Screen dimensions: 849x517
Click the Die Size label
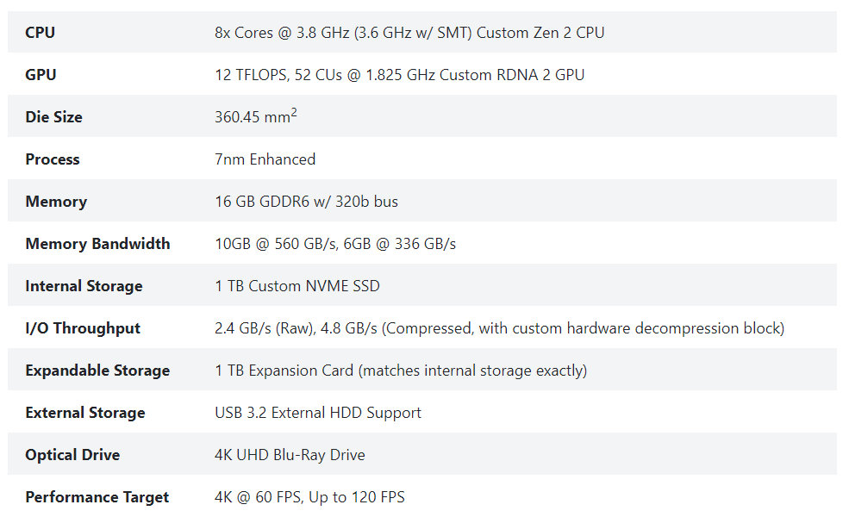click(53, 117)
